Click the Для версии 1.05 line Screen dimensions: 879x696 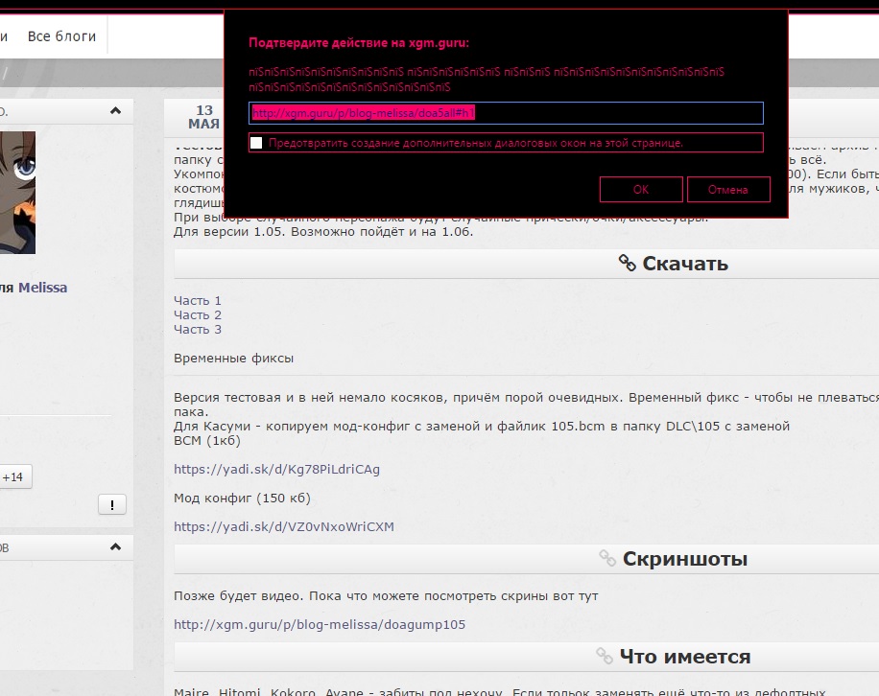click(x=323, y=232)
